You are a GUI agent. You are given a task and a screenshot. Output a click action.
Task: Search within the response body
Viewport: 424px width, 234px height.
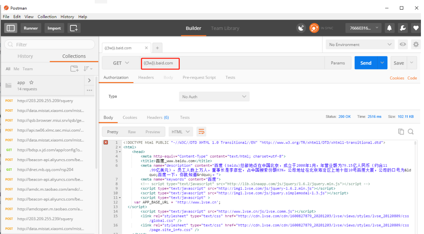[411, 132]
